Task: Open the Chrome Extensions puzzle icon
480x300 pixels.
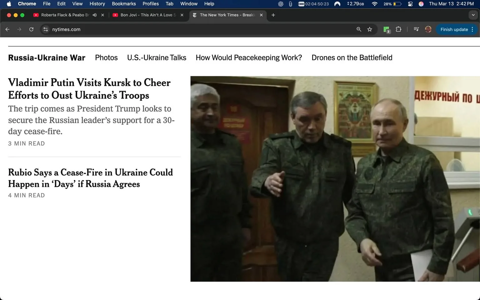Action: pos(398,29)
